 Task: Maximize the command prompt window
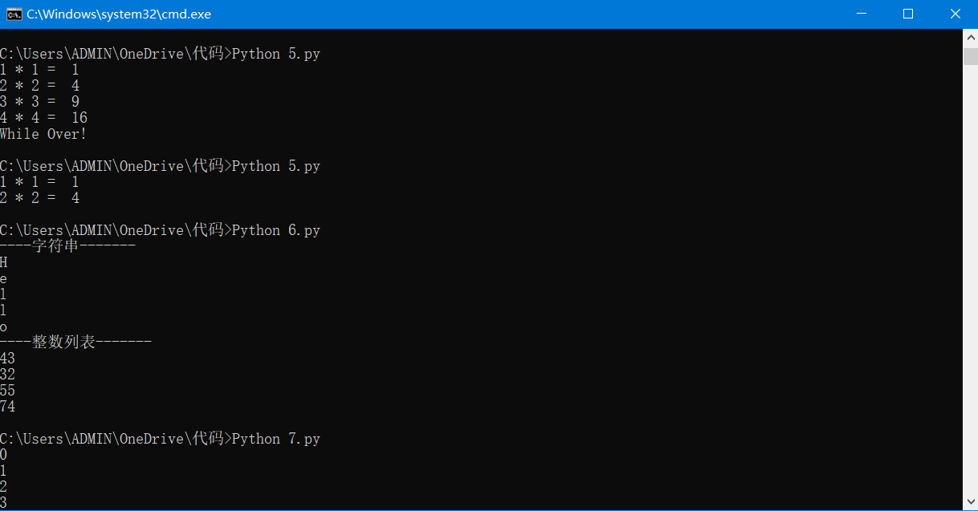[x=908, y=14]
